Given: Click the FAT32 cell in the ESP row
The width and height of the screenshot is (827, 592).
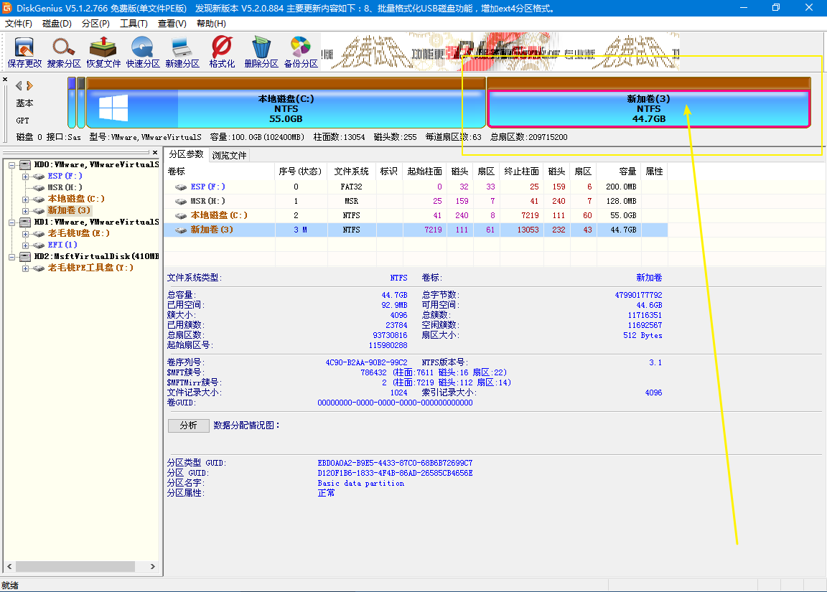Looking at the screenshot, I should tap(351, 187).
